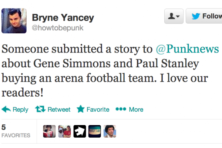222x148 pixels.
Task: Open the teal and dark landscape avatar
Action: (95, 131)
